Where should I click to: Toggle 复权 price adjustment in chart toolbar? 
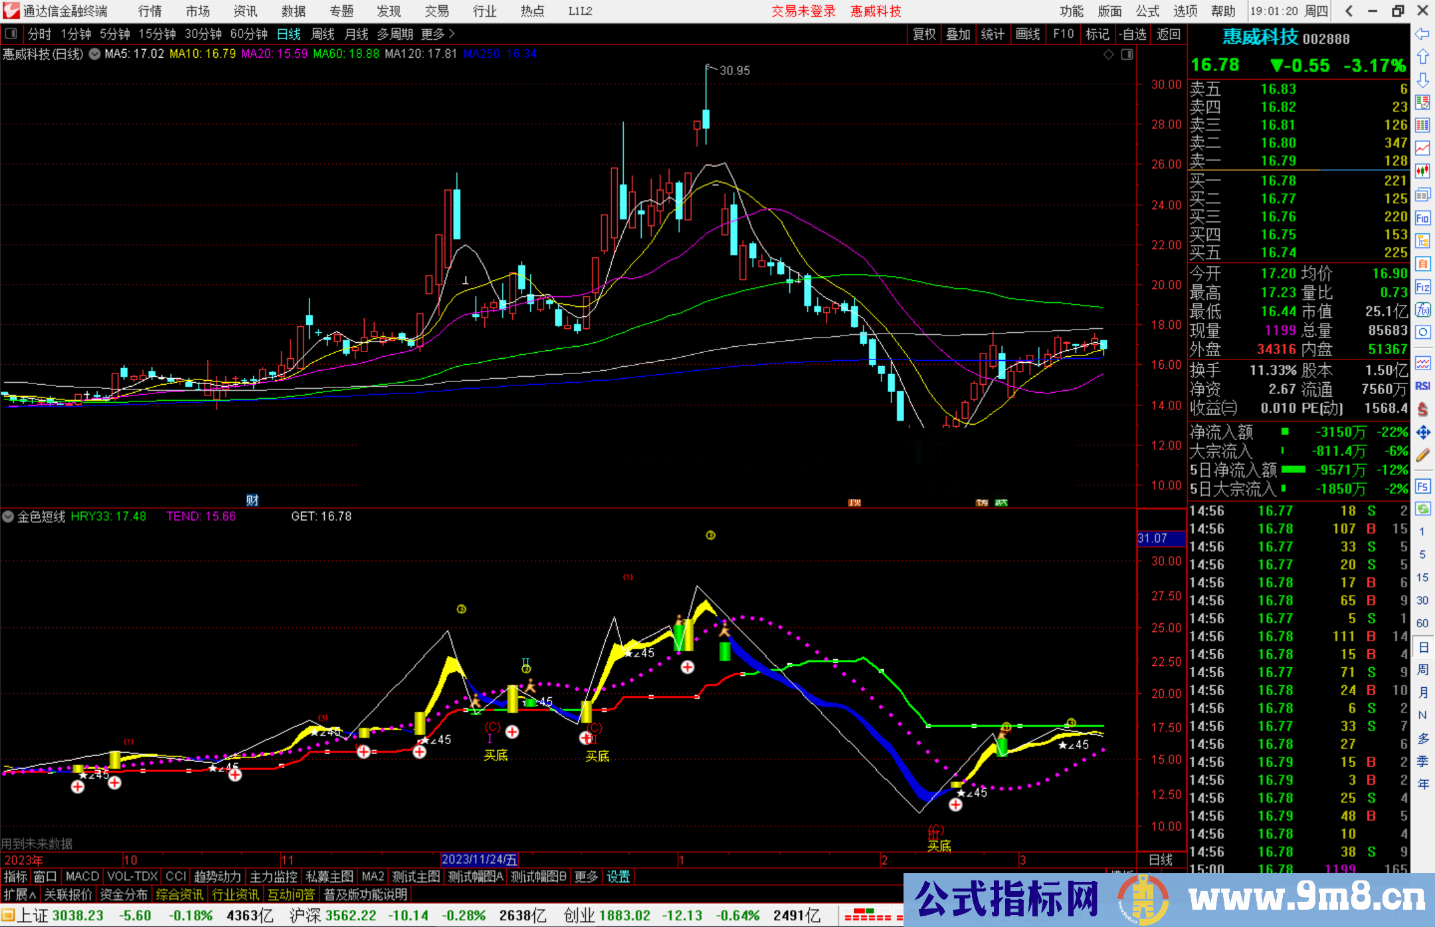coord(924,33)
